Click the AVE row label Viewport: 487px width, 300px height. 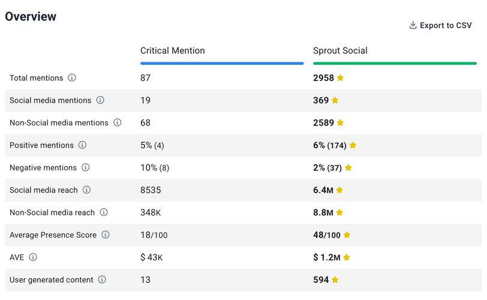coord(17,257)
